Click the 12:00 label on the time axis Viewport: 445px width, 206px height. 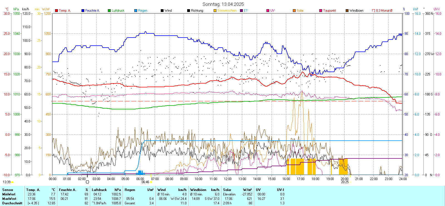(x=228, y=179)
